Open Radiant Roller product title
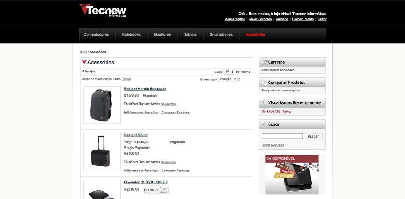 tap(136, 135)
